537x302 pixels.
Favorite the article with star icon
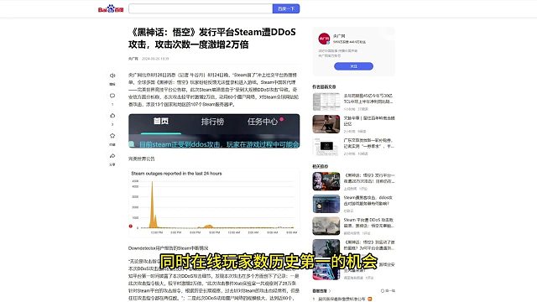[112, 136]
